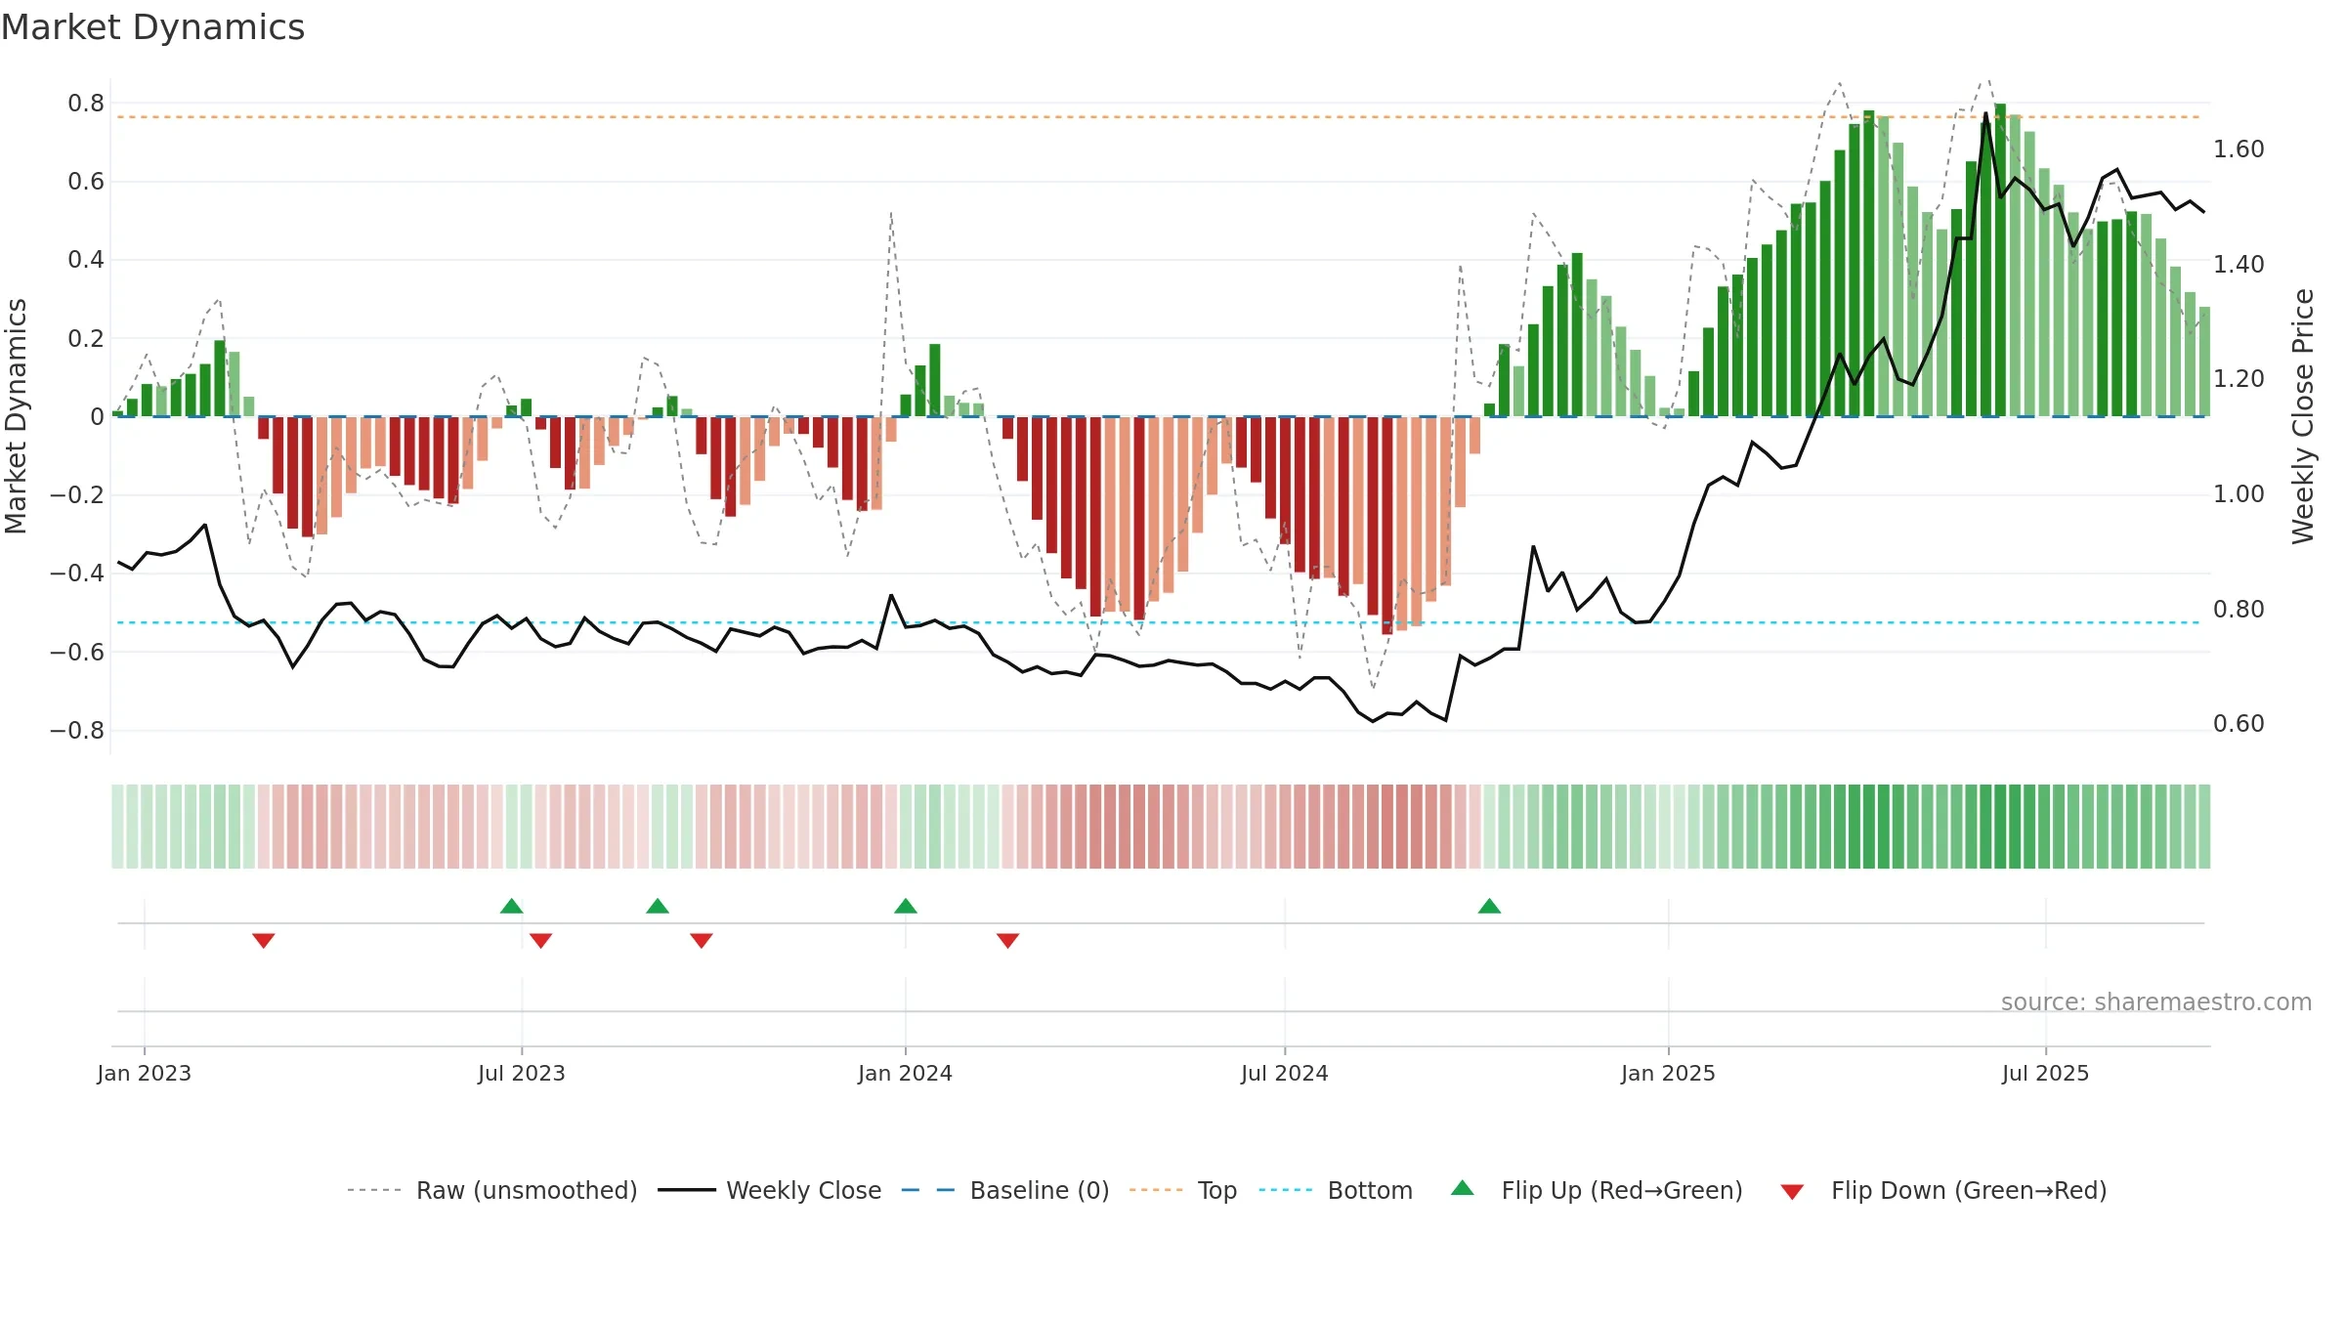
Task: Click the 'Jul 2024' x-axis label
Action: (1285, 1073)
